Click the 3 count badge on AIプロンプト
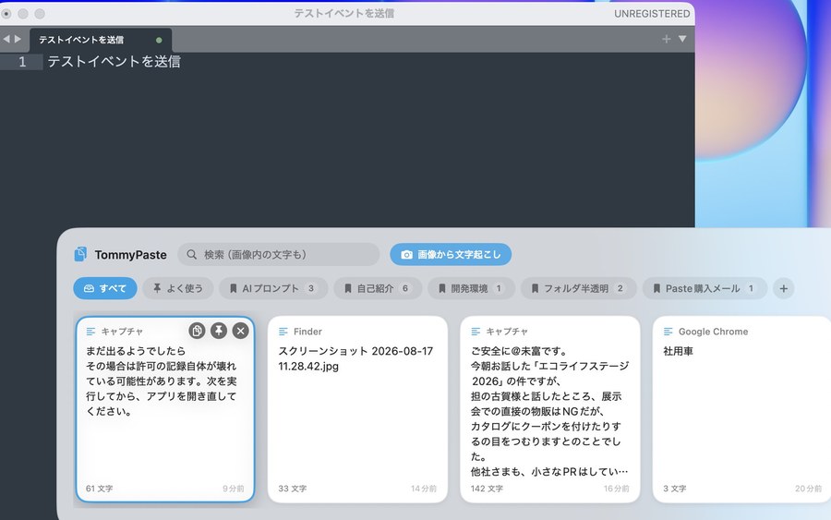The width and height of the screenshot is (831, 520). (311, 288)
